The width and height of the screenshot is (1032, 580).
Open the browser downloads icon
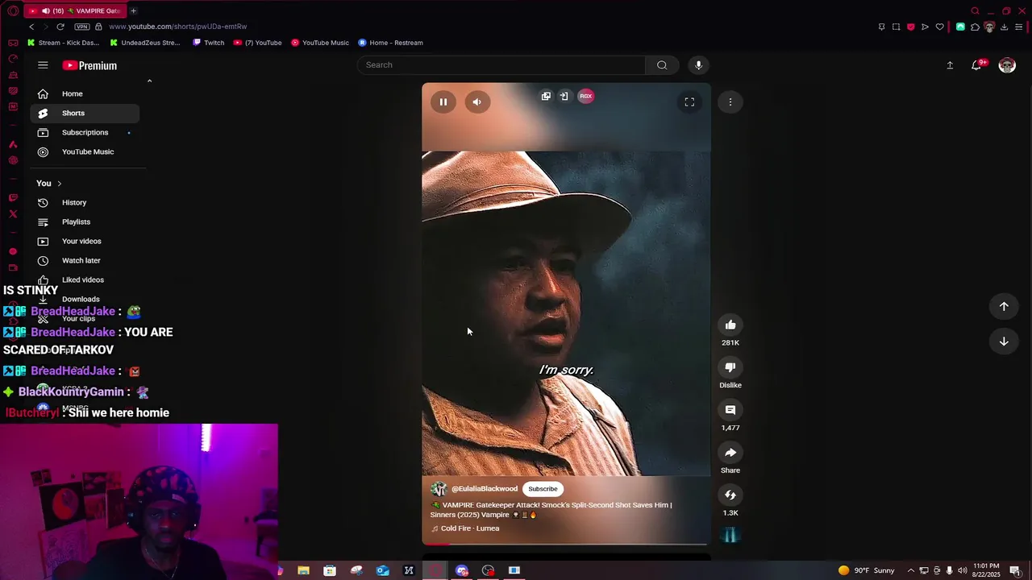click(1004, 27)
